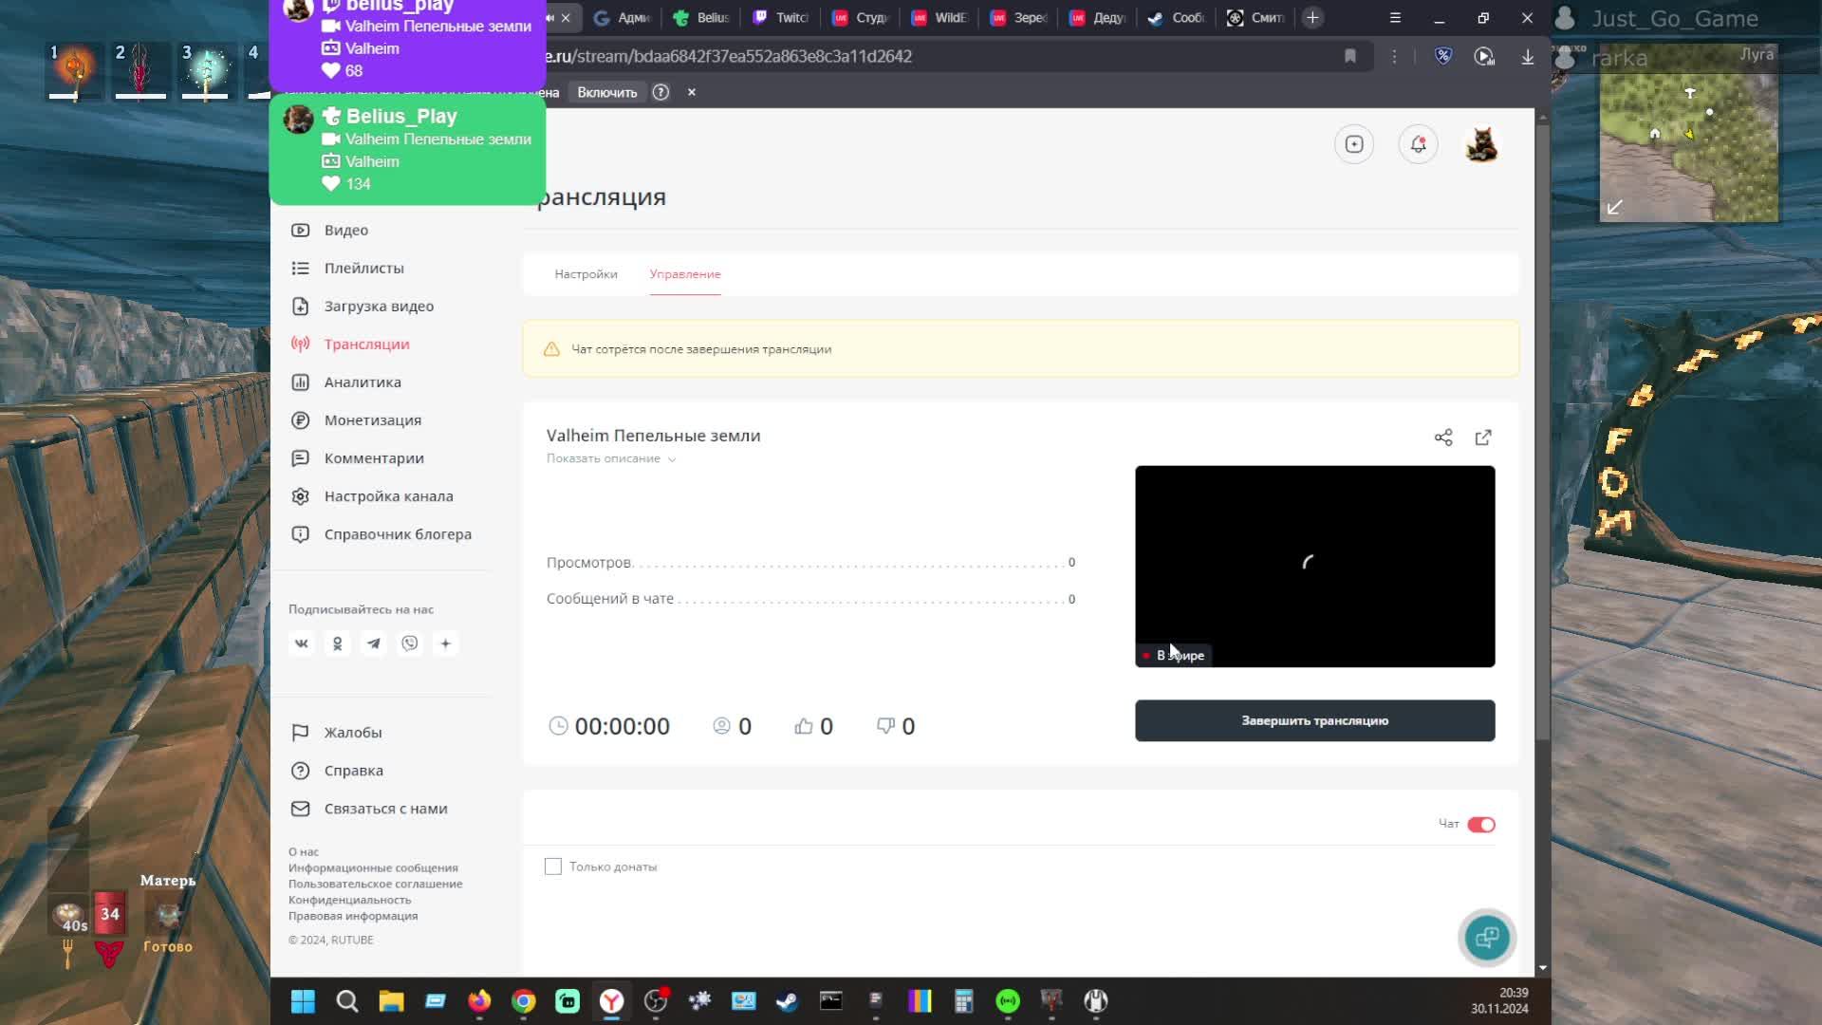Open Комментарии in the sidebar
Screen dimensions: 1822x1025
pos(357,458)
